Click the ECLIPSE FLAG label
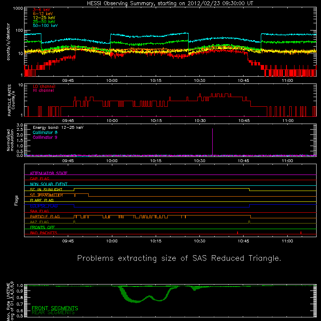 [44, 206]
